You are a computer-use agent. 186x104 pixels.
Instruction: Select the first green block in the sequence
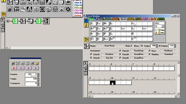coord(15,21)
